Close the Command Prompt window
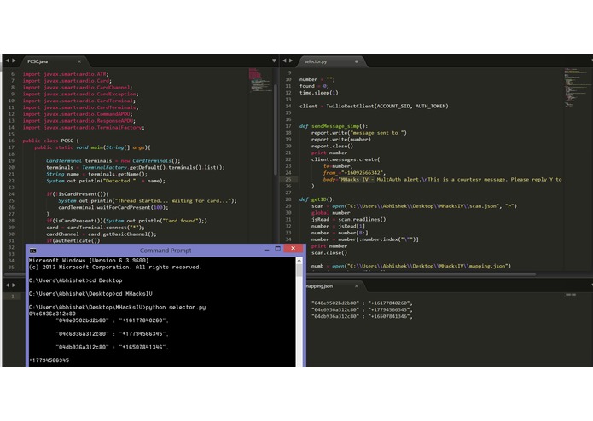This screenshot has height=421, width=593. (x=294, y=249)
